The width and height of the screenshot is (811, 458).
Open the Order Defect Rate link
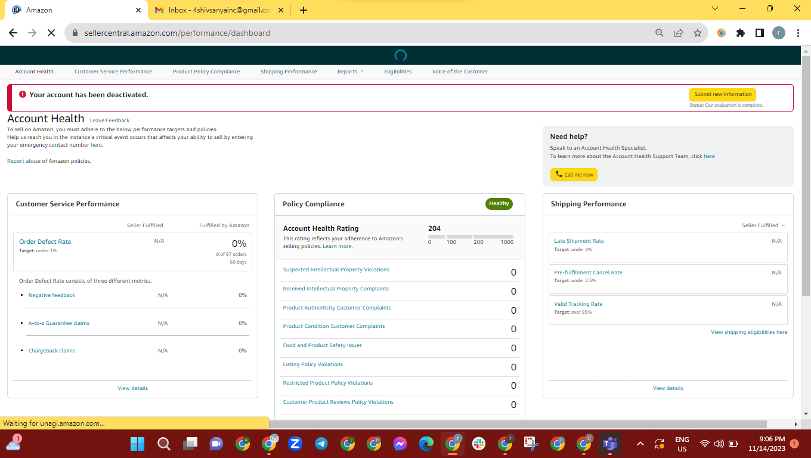click(x=45, y=242)
